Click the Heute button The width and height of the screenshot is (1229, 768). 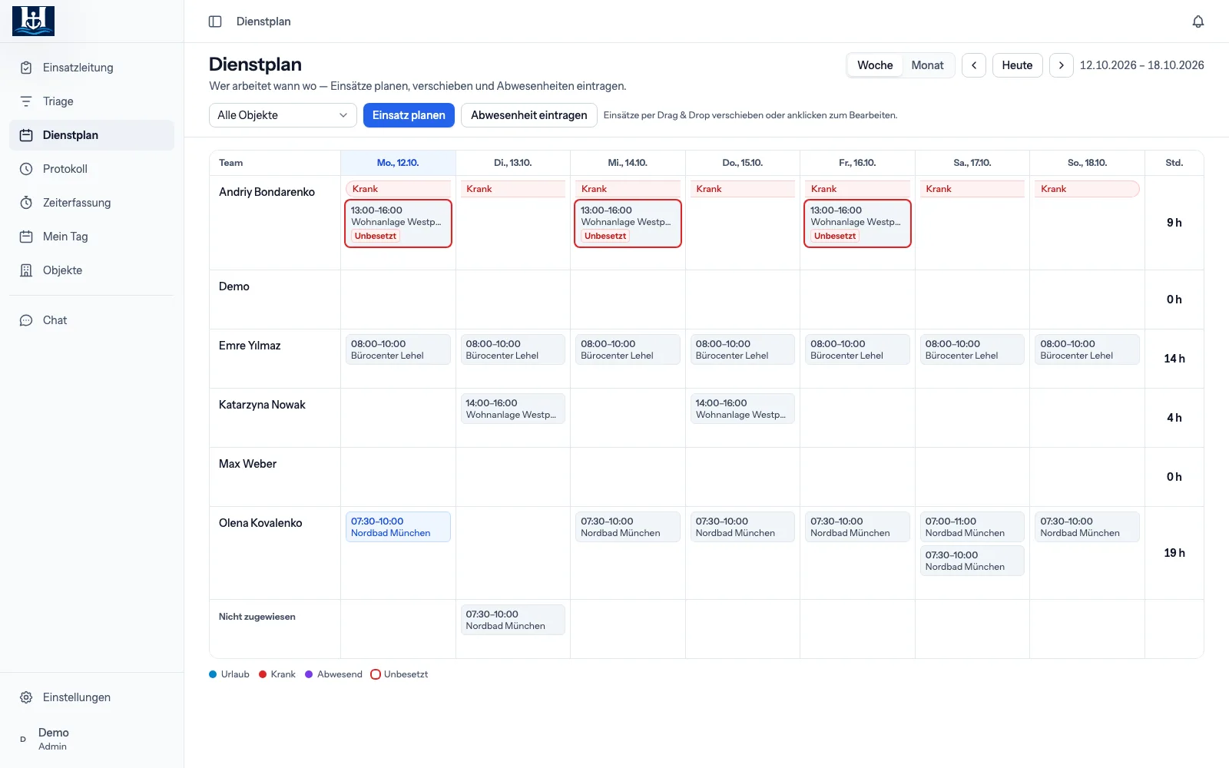[x=1017, y=65]
